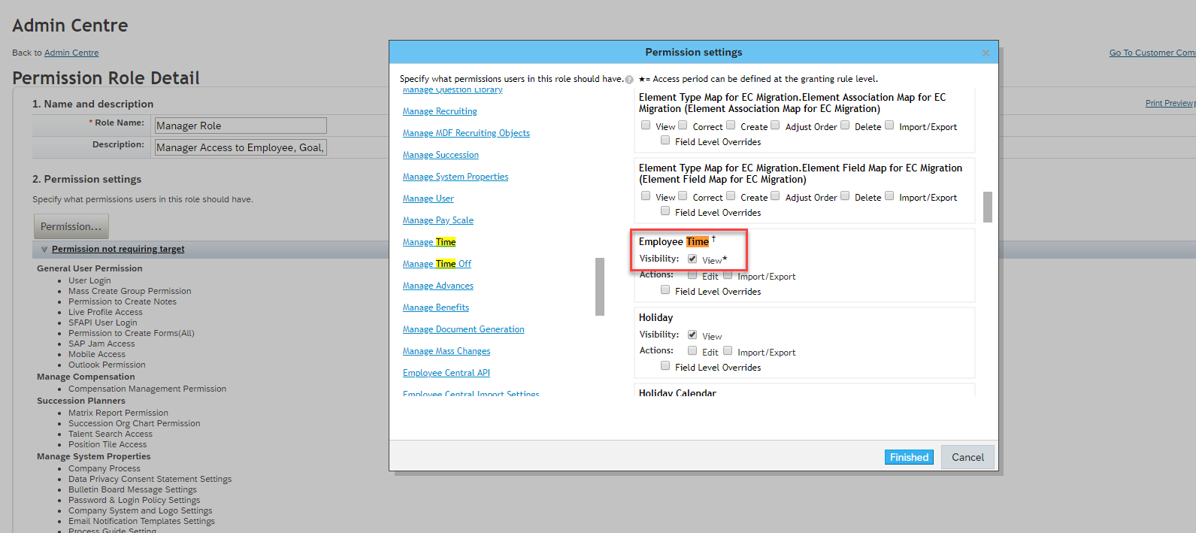Click 'Live Profile Access' list item

(x=105, y=312)
